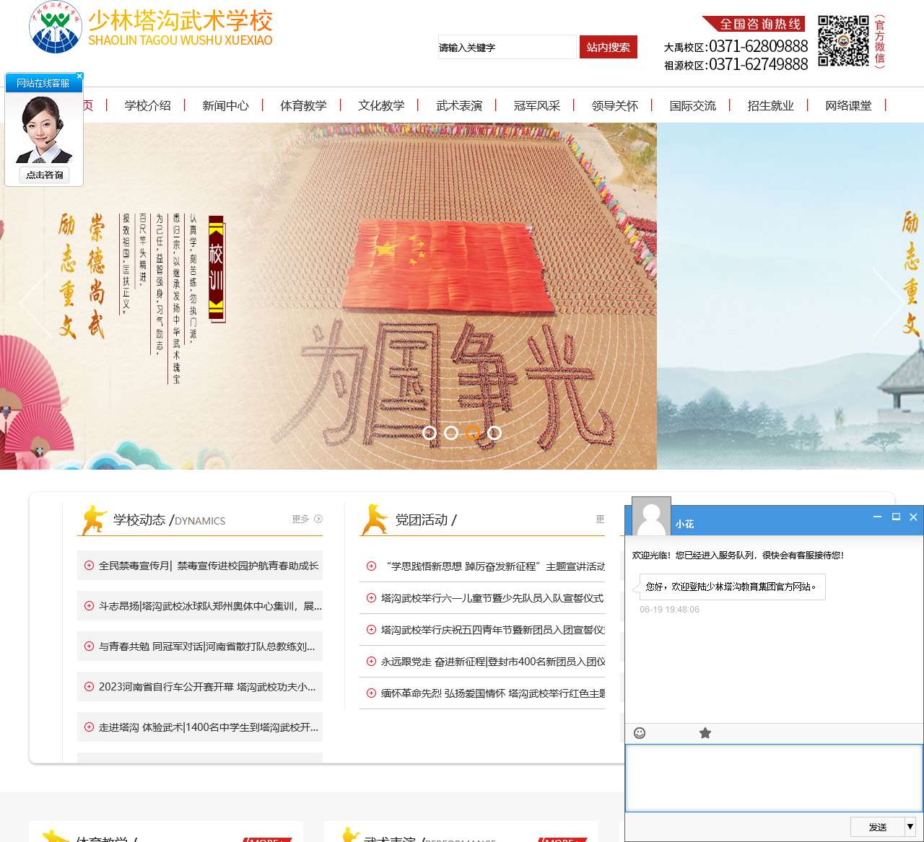Click the star rating icon in chat
Screen dimensions: 924x842
pyautogui.click(x=705, y=733)
